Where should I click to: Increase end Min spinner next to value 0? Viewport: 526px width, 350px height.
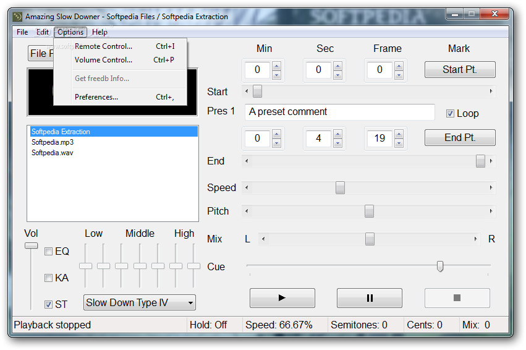(x=276, y=134)
